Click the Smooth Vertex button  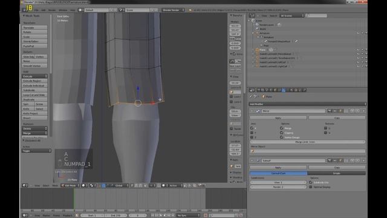(34, 66)
